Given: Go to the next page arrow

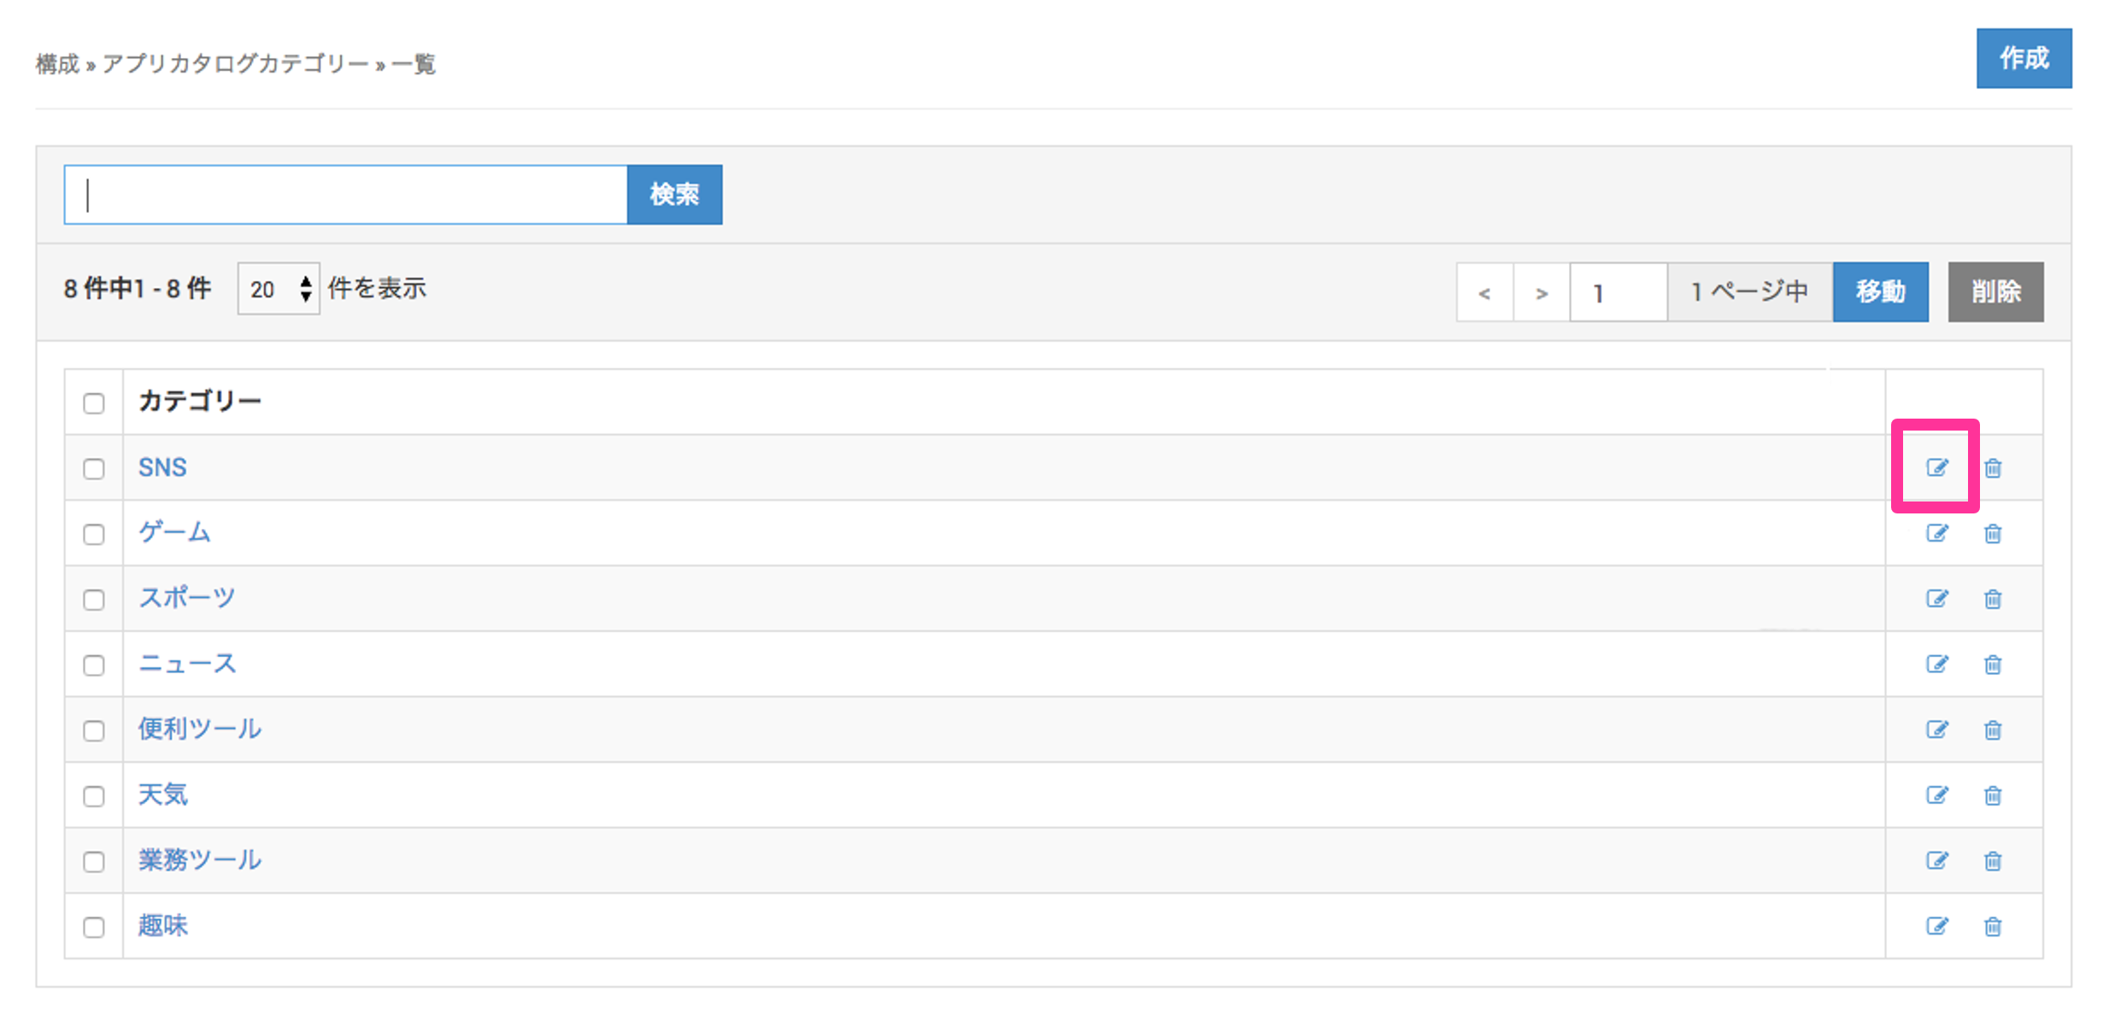Looking at the screenshot, I should [x=1541, y=293].
